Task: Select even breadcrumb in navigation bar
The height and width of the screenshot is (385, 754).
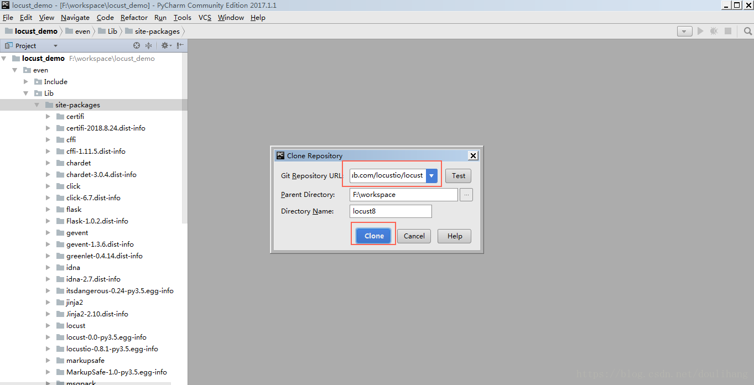Action: click(x=78, y=32)
